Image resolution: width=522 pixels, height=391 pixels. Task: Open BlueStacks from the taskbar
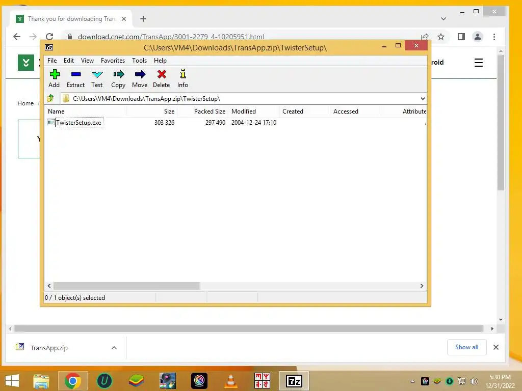point(136,381)
